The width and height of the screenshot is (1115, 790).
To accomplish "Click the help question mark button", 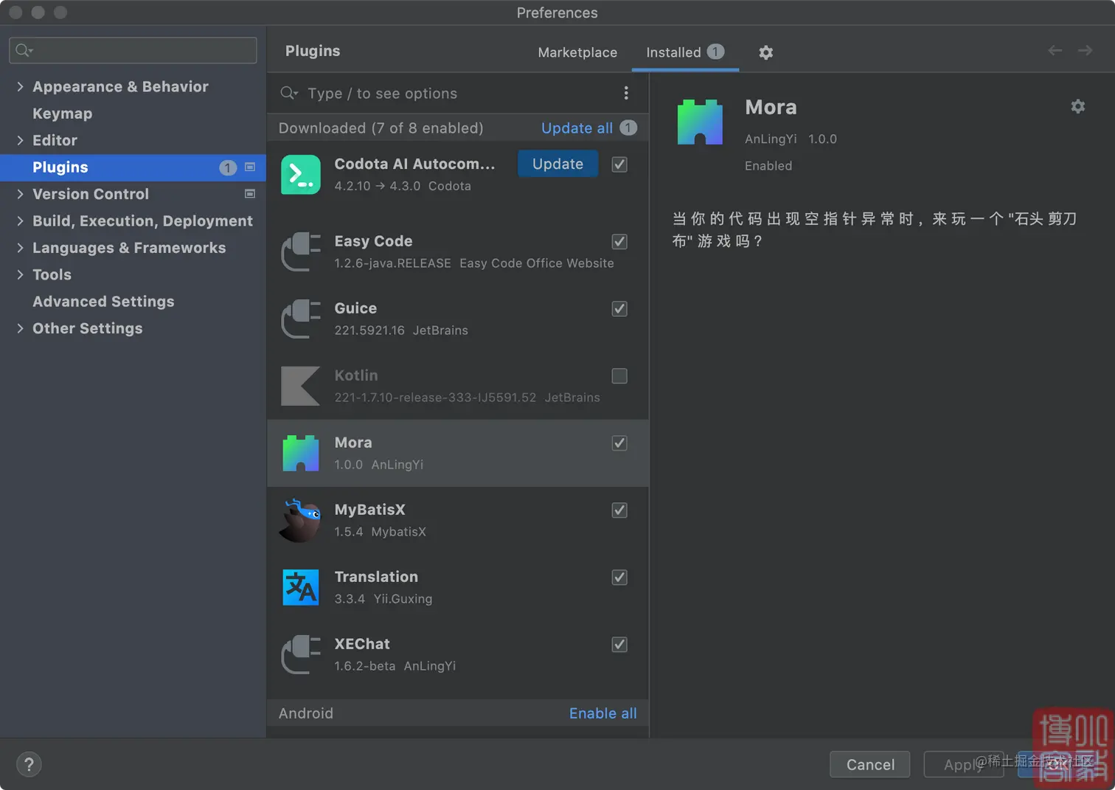I will 29,764.
